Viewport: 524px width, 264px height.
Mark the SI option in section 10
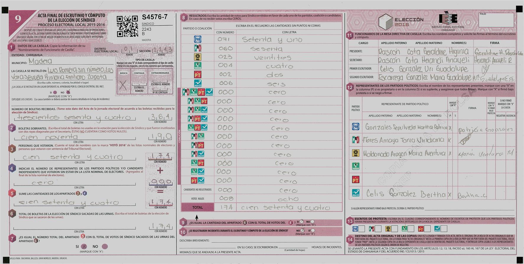[313, 230]
